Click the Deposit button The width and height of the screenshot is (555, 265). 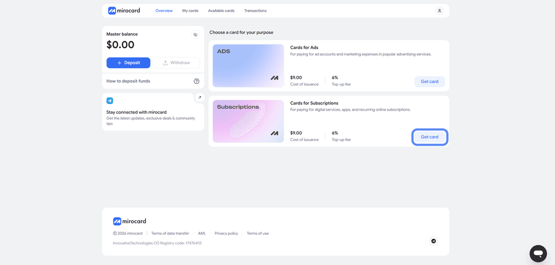click(128, 63)
